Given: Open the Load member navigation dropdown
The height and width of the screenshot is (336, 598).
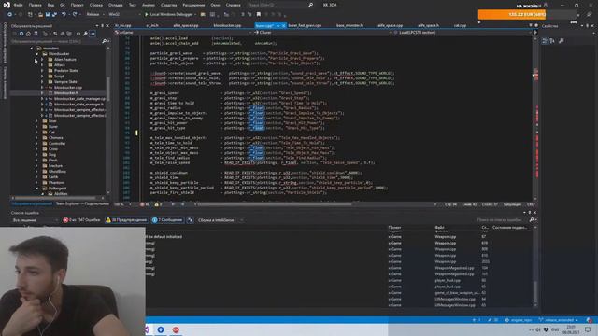Looking at the screenshot, I should [463, 33].
